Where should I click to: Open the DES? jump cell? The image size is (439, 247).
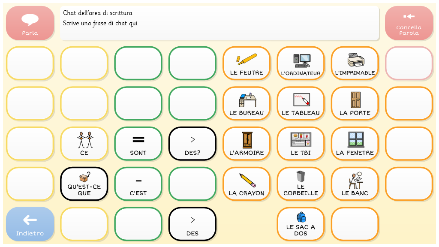tap(192, 144)
